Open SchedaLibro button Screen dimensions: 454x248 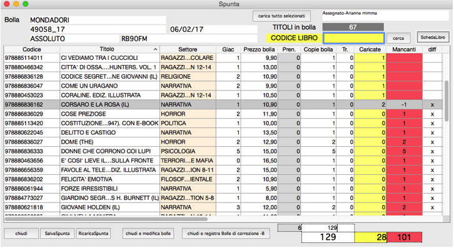pos(433,37)
